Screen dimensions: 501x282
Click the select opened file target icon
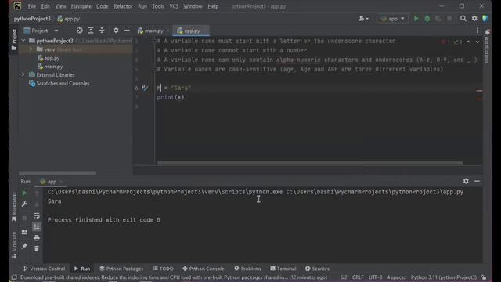tap(80, 31)
